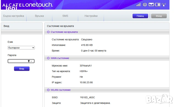Click the roaming value Не
This screenshot has width=176, height=107.
(81, 77)
